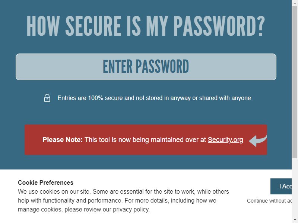Open the privacy policy link

[131, 210]
